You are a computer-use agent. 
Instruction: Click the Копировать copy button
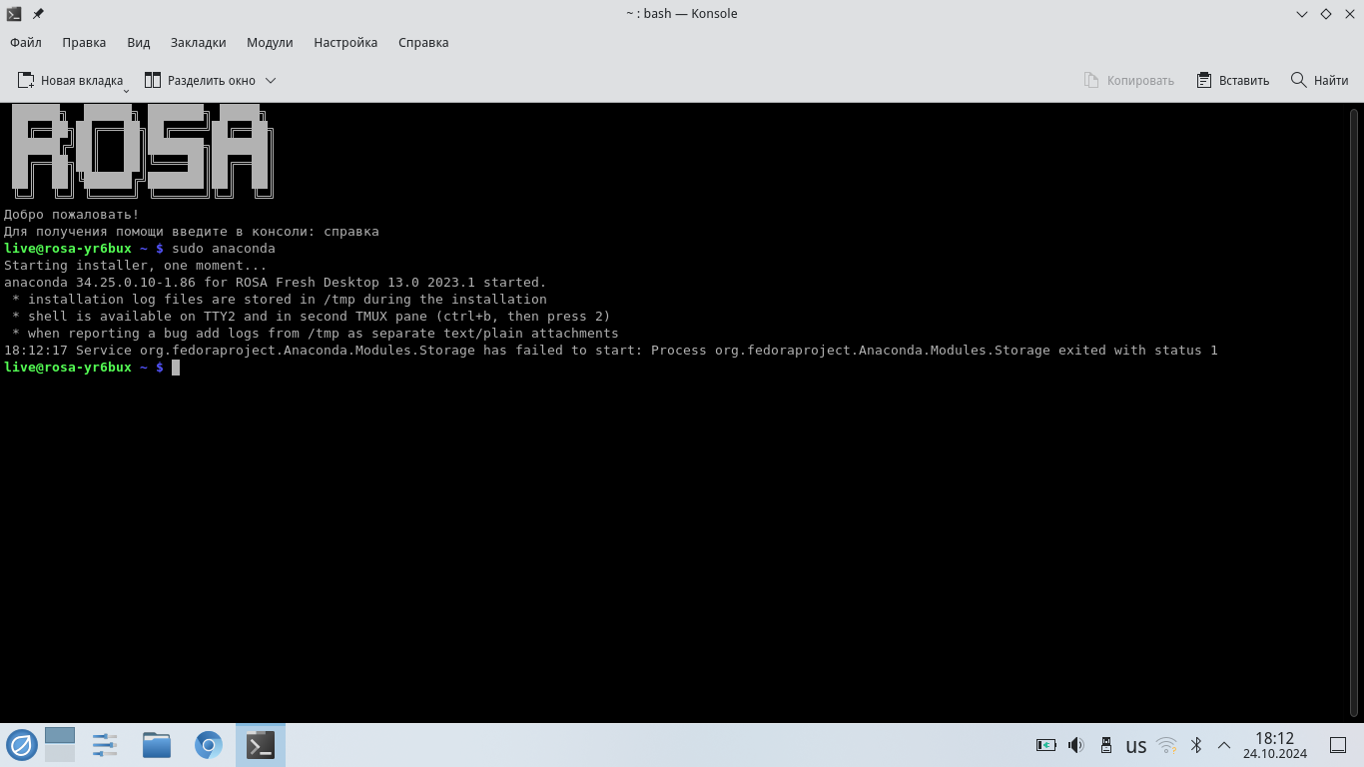coord(1129,80)
